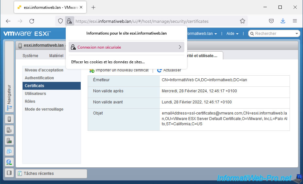
Task: Click the Host icon in navigator sidebar
Action: click(x=9, y=119)
